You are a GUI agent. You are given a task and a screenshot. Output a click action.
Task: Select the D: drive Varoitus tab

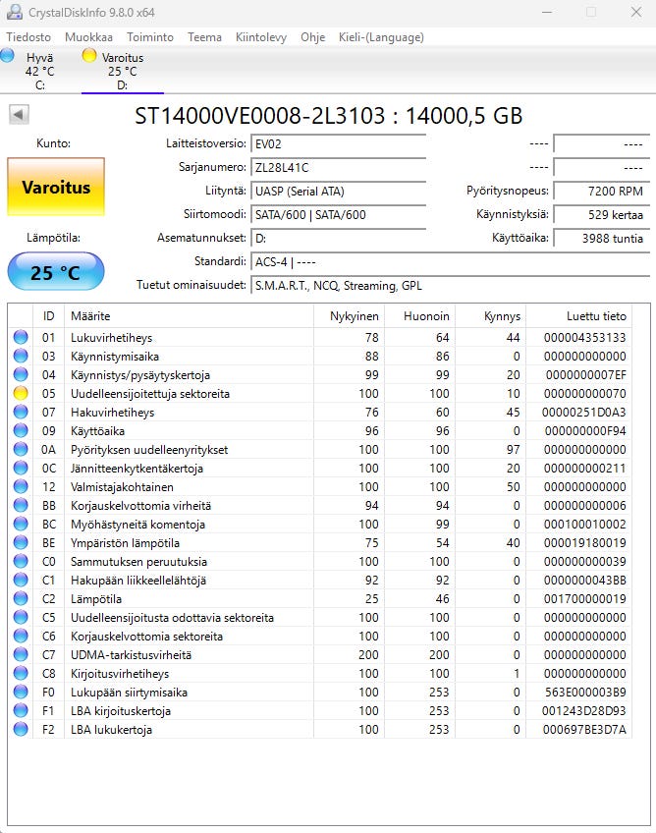click(122, 71)
